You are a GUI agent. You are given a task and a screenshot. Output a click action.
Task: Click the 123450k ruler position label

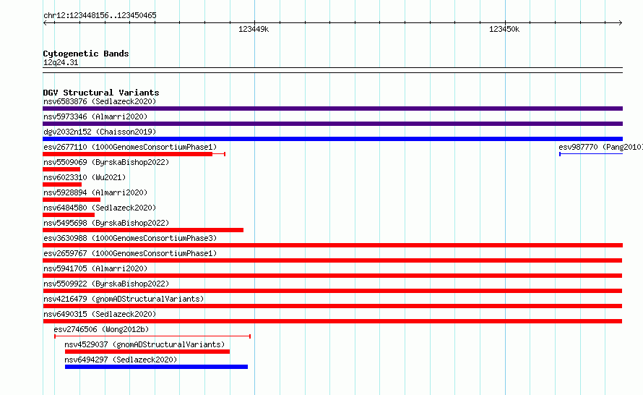(x=504, y=29)
